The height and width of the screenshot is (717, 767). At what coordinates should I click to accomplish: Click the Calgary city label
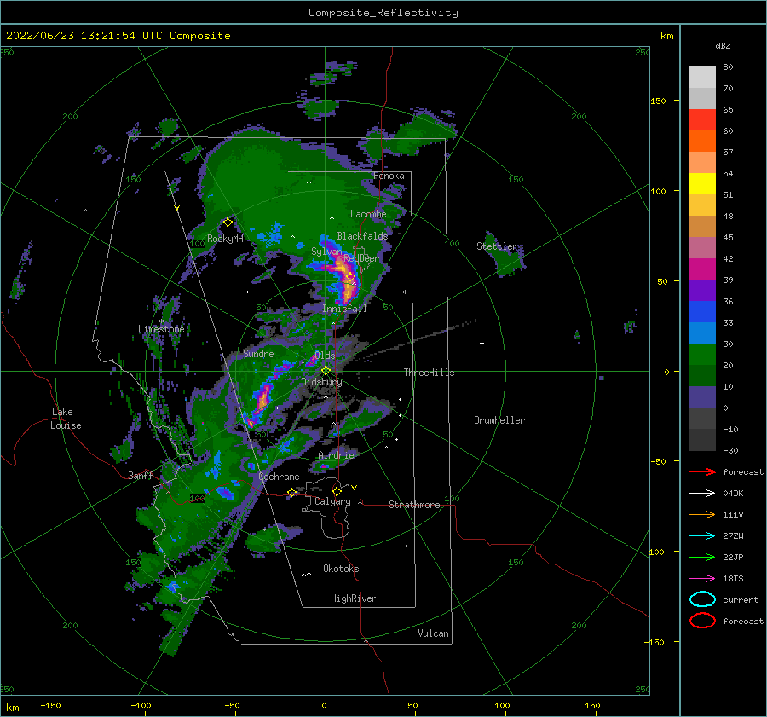pos(332,501)
